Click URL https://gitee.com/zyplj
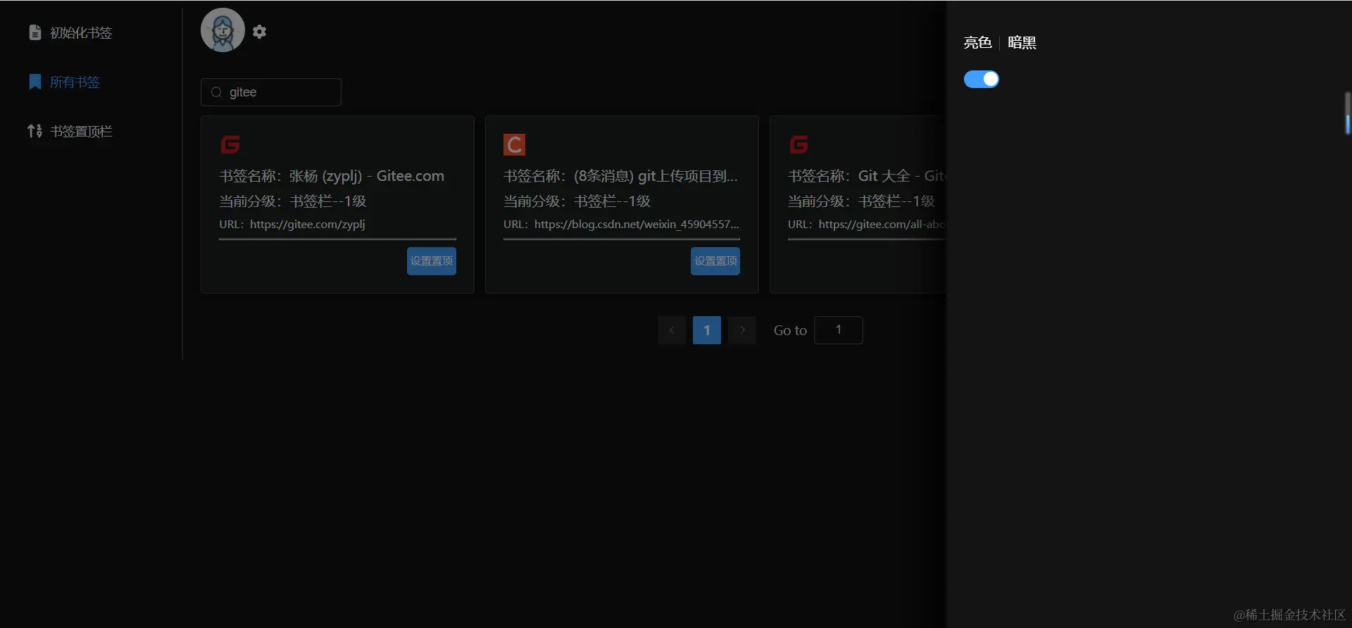 pos(308,225)
